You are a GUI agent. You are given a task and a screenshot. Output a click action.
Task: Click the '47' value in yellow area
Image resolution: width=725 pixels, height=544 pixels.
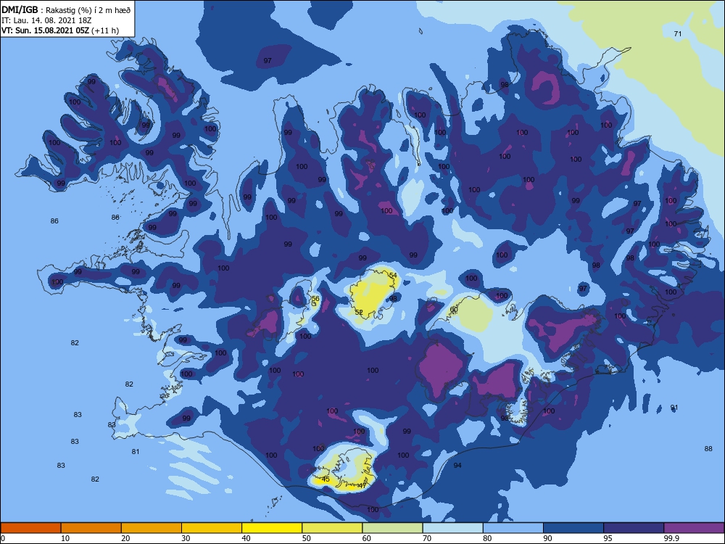point(362,486)
